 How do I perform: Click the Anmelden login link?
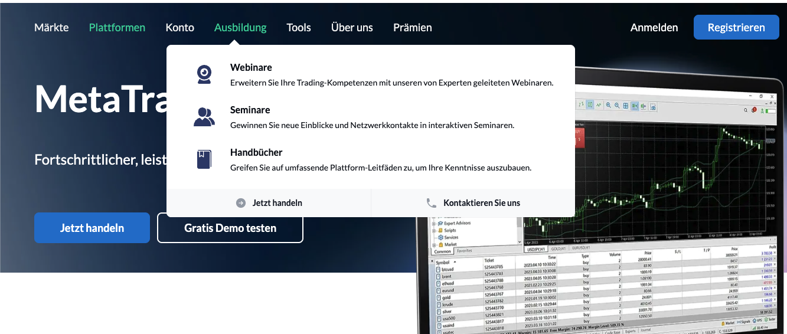click(x=654, y=27)
